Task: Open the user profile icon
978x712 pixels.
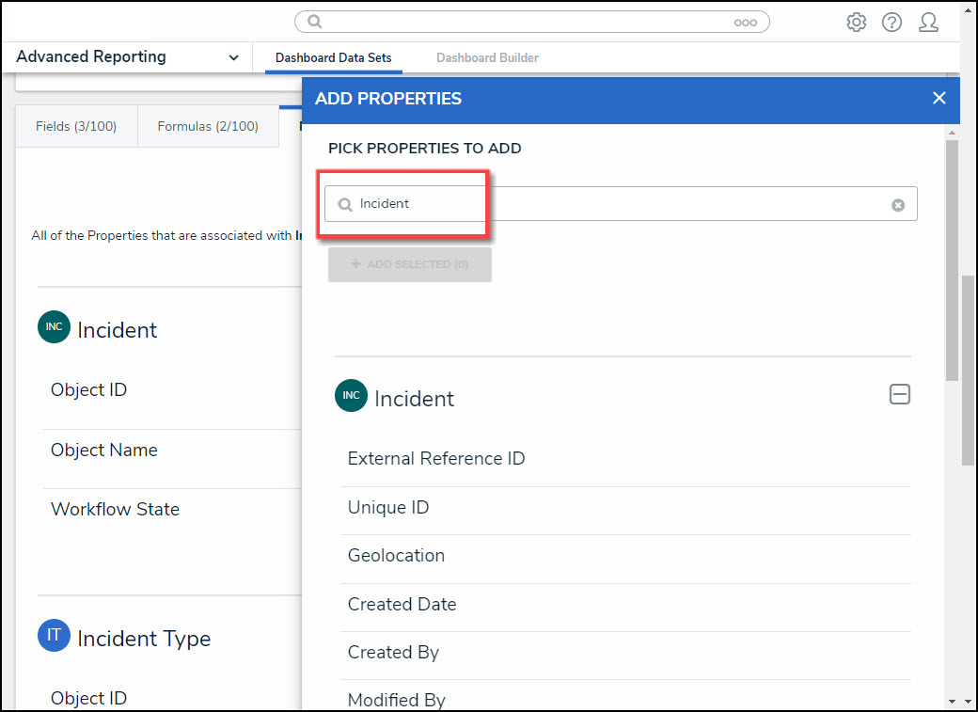Action: tap(928, 23)
